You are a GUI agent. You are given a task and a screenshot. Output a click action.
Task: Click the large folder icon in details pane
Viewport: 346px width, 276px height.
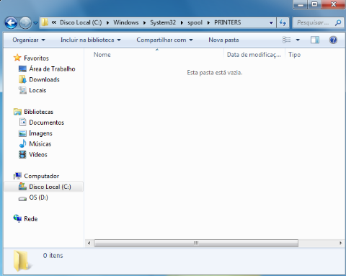tap(22, 261)
